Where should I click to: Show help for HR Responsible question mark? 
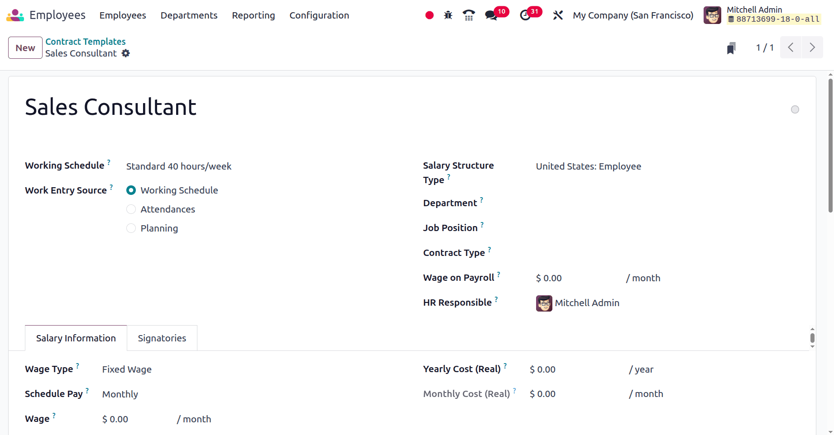pos(496,298)
